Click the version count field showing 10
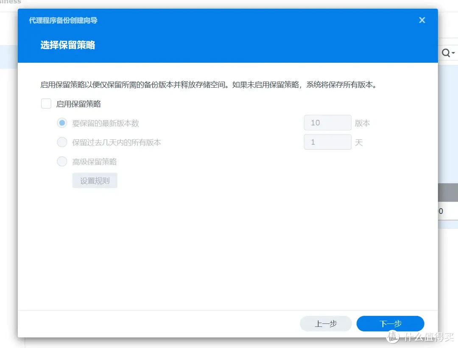The height and width of the screenshot is (348, 458). click(327, 122)
